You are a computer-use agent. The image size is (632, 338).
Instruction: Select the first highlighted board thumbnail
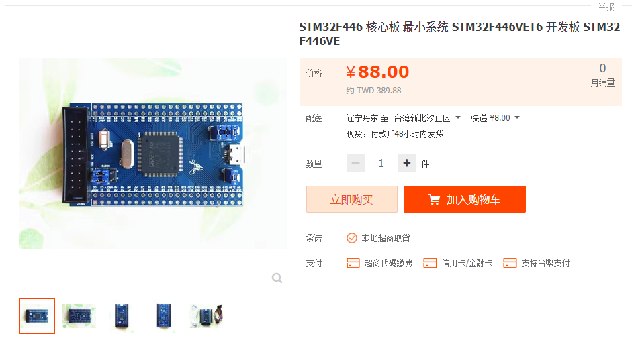click(x=37, y=316)
